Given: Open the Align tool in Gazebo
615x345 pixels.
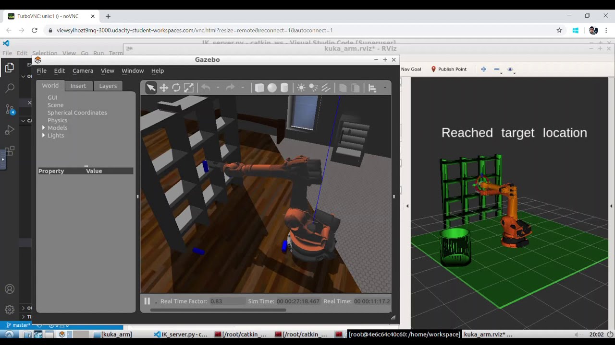Looking at the screenshot, I should pyautogui.click(x=372, y=88).
